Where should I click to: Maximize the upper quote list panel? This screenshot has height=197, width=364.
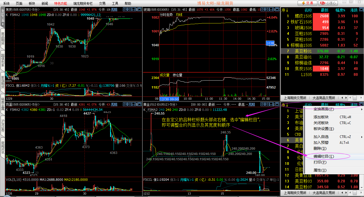[x=361, y=10]
